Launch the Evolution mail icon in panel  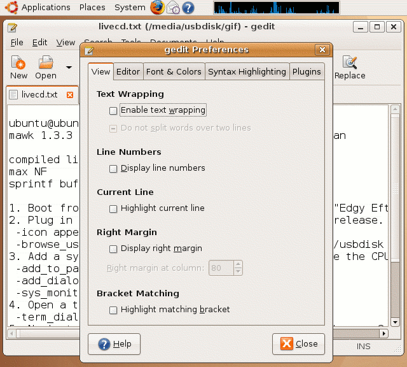tap(173, 8)
